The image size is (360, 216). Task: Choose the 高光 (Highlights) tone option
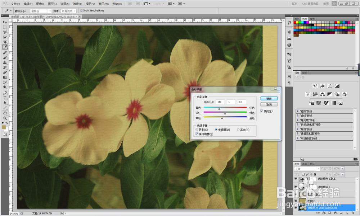pos(238,130)
